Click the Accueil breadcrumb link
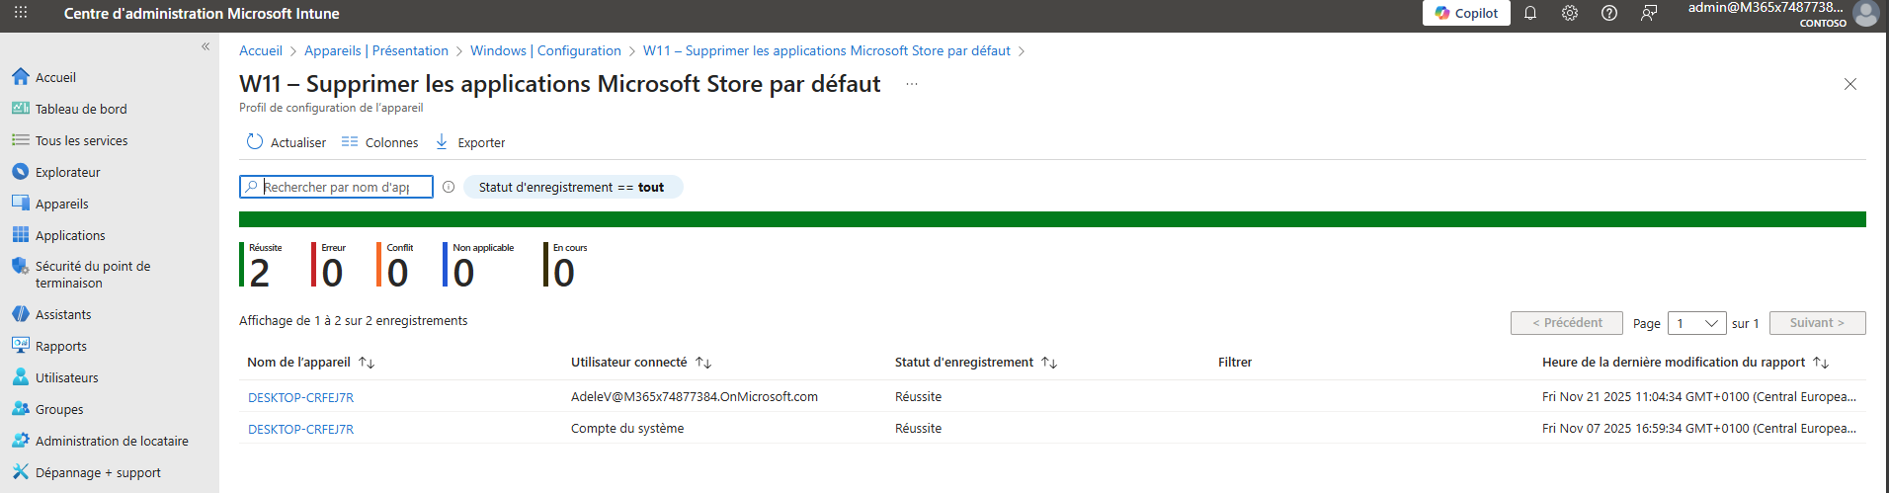 pos(261,50)
